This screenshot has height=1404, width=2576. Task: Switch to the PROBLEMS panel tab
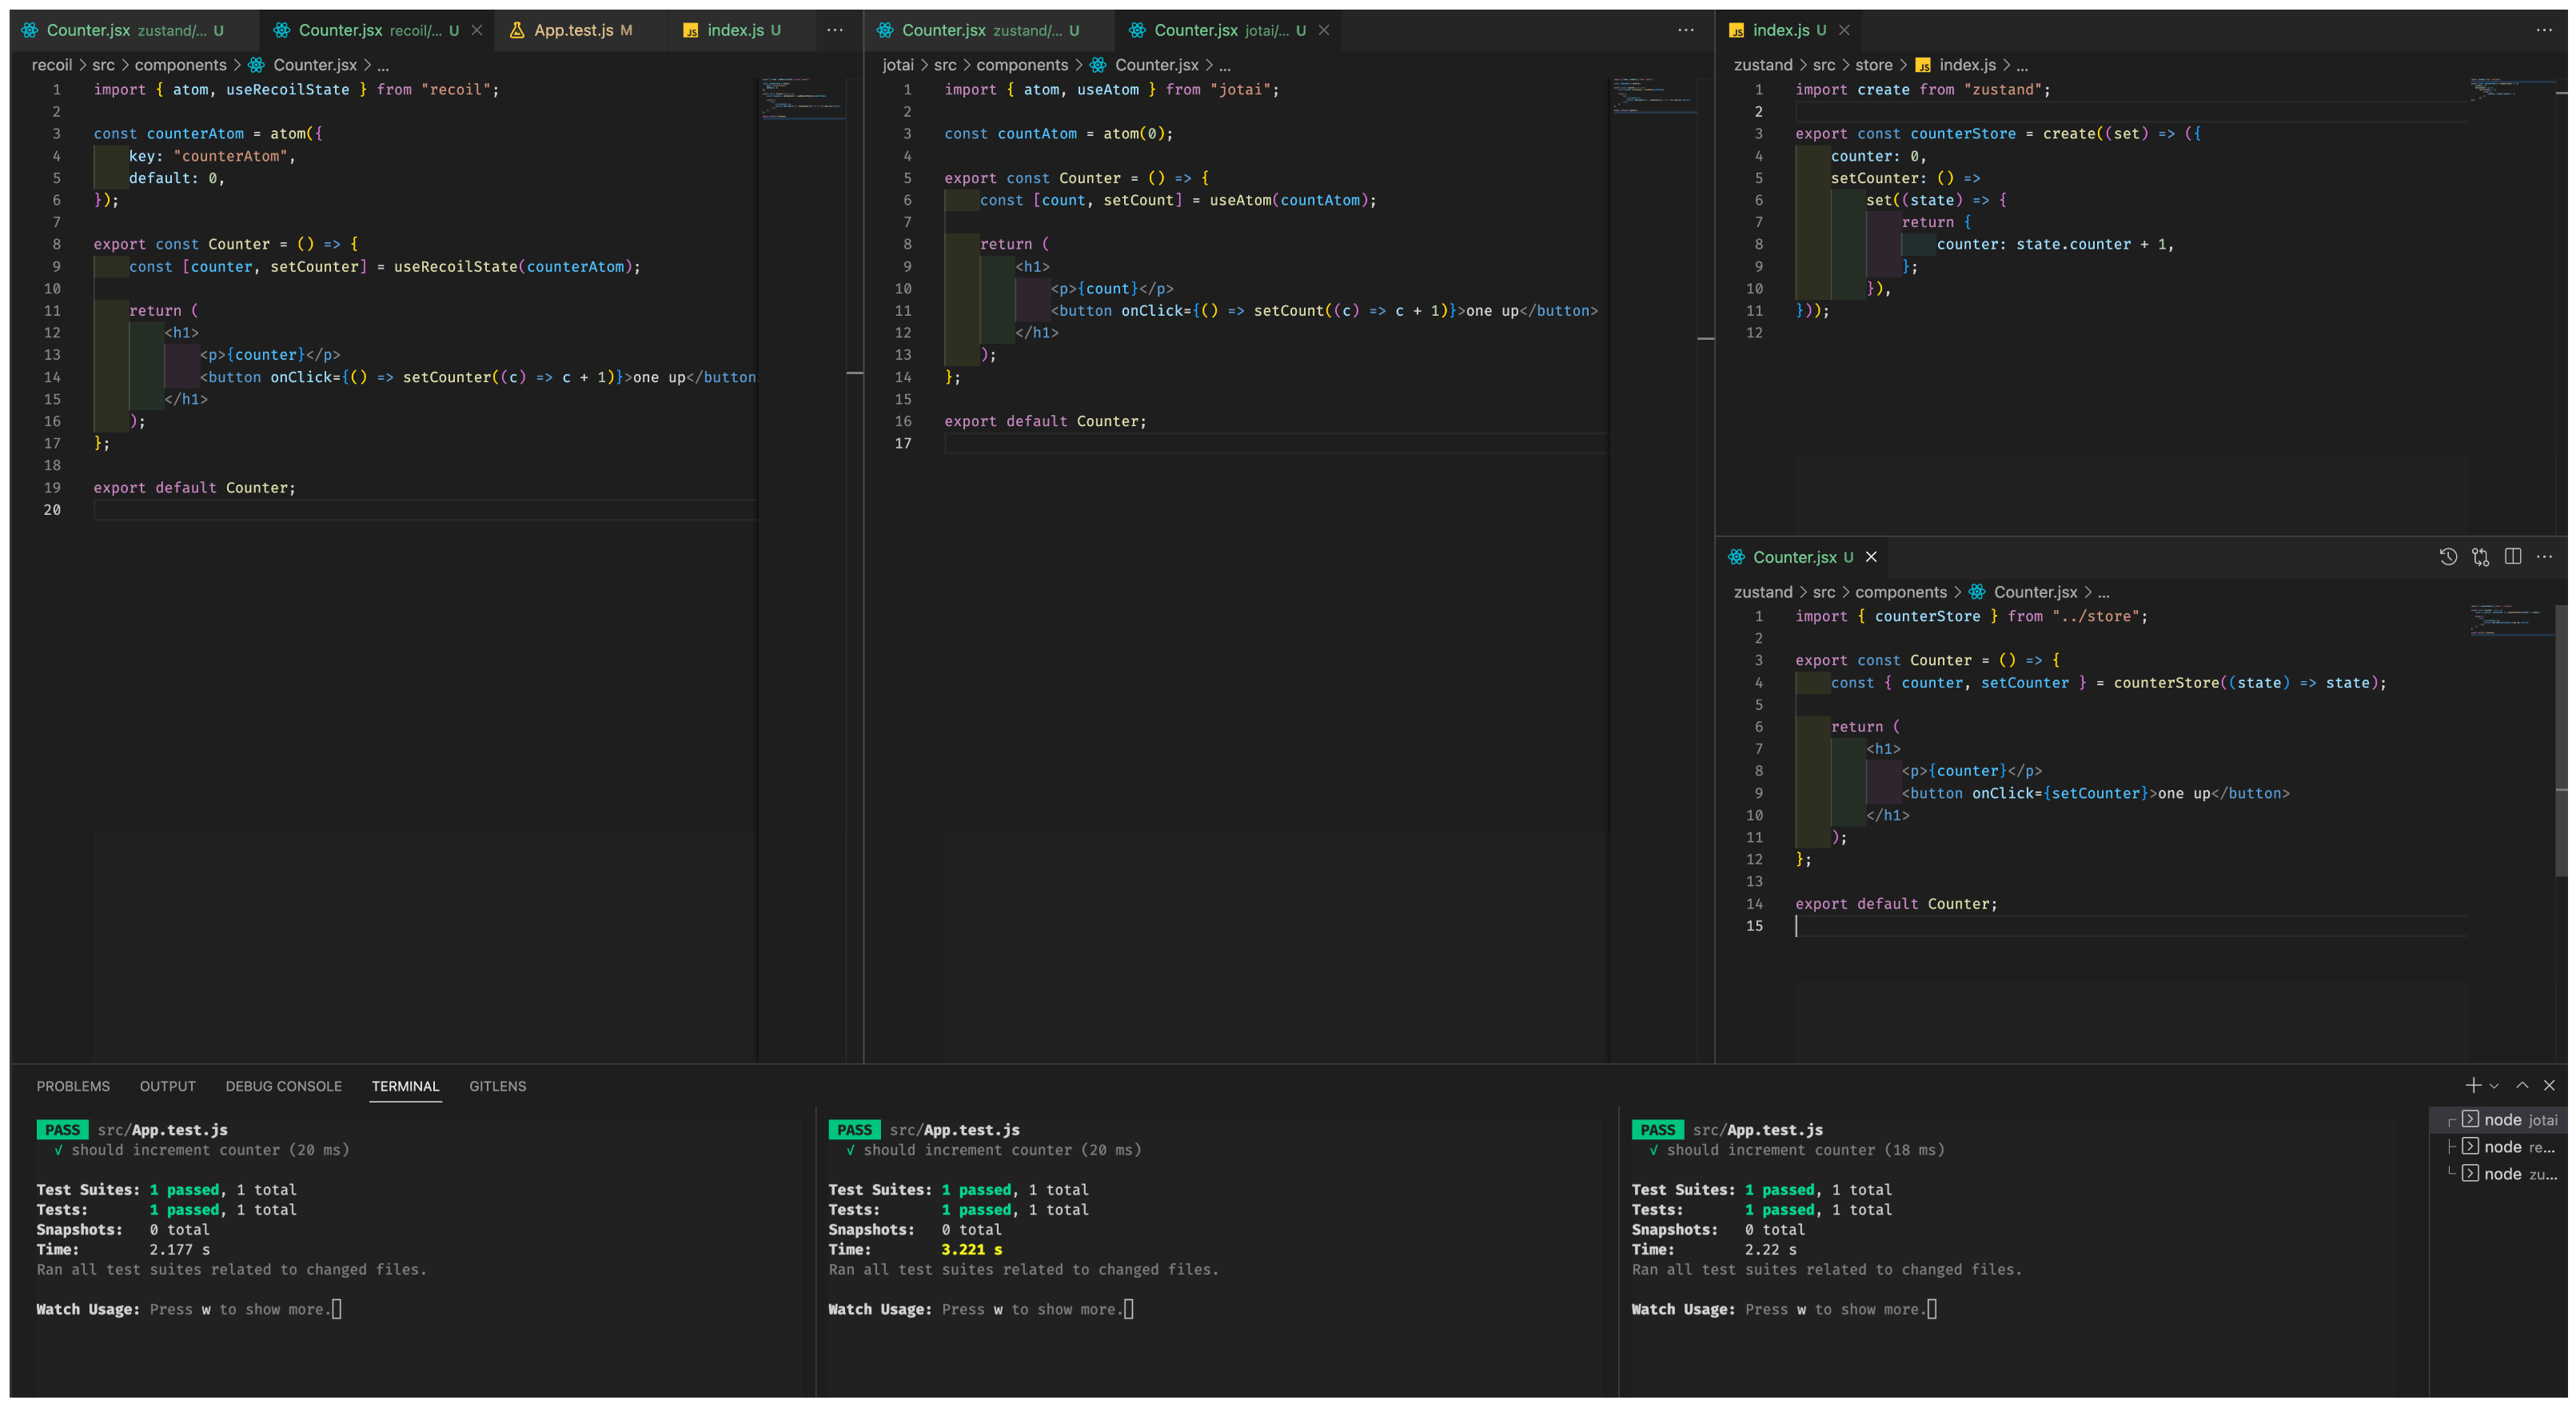click(73, 1086)
